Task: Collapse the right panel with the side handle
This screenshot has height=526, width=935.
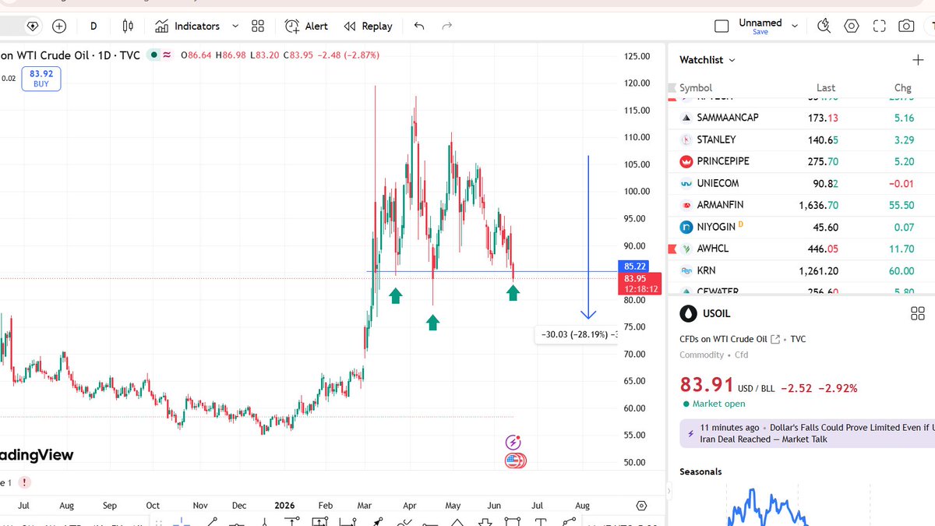Action: pos(669,492)
